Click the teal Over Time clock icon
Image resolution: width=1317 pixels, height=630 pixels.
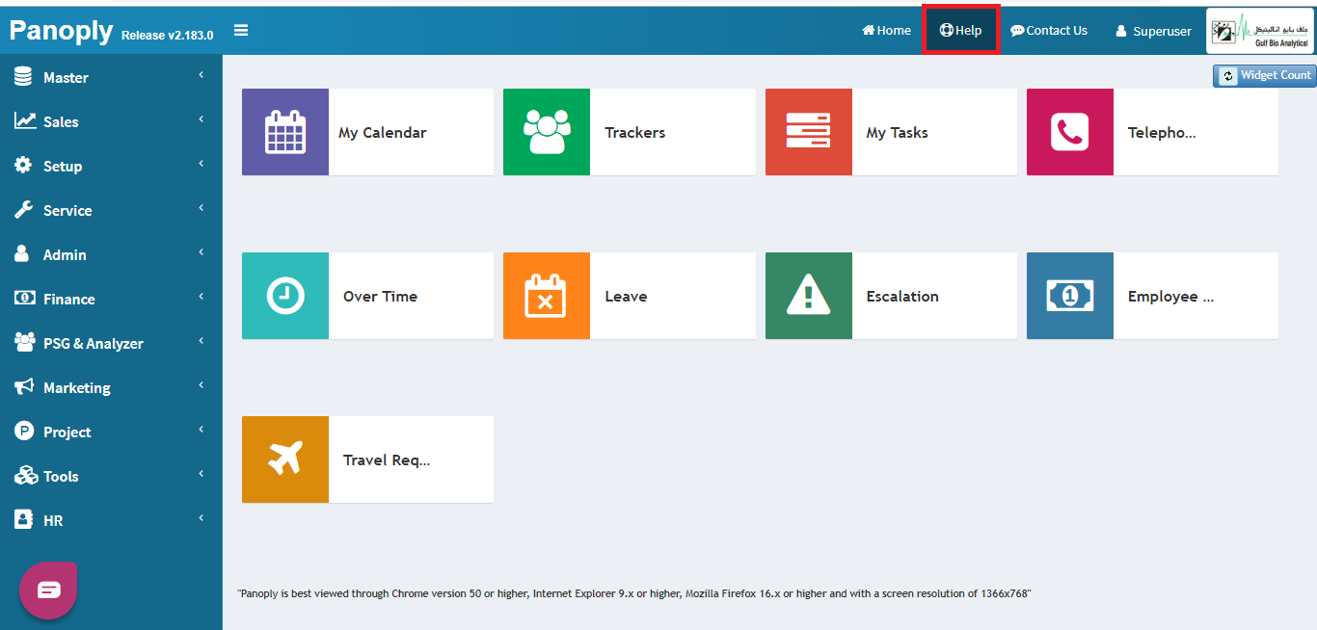pos(285,296)
